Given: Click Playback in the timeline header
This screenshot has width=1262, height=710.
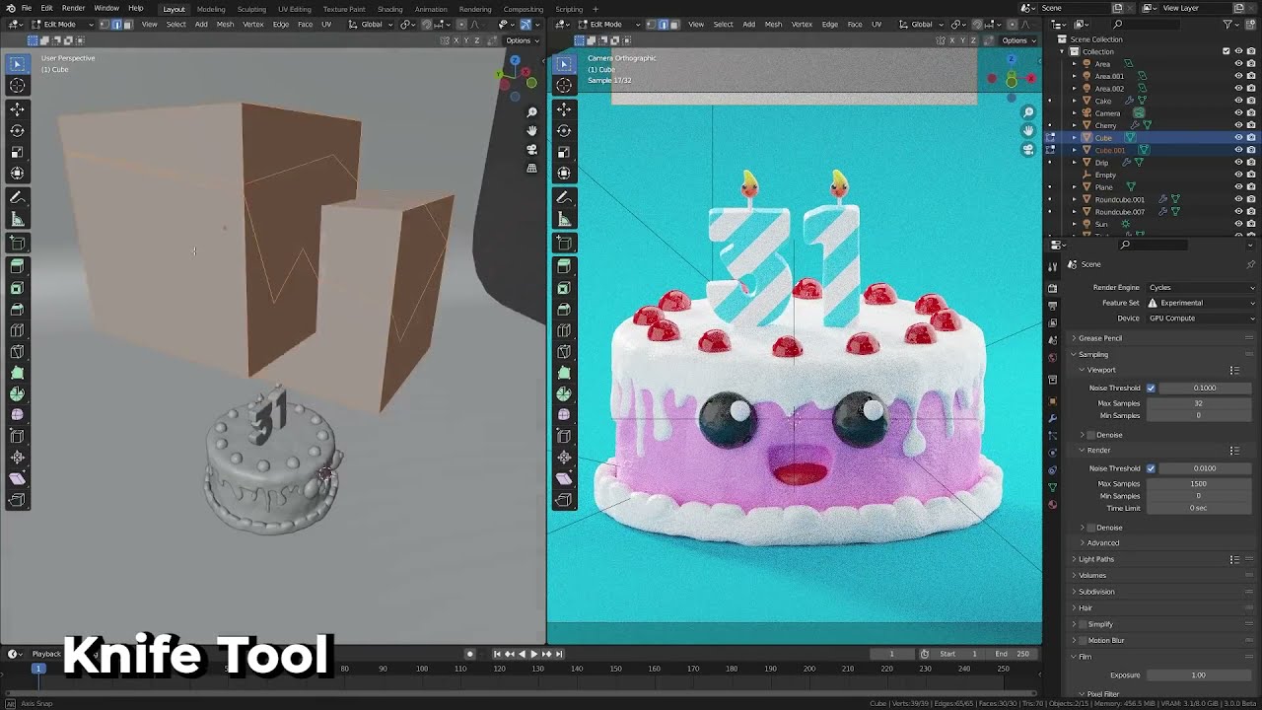Looking at the screenshot, I should (x=46, y=654).
